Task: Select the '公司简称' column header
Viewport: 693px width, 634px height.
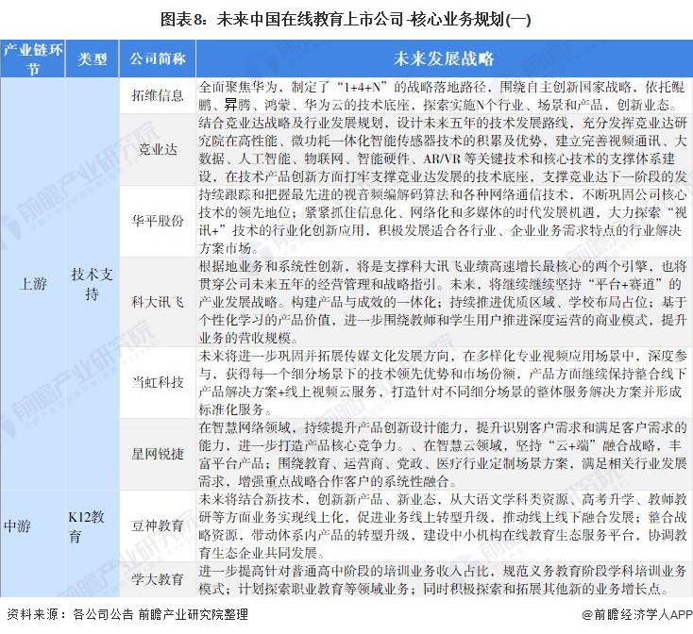Action: (x=158, y=58)
